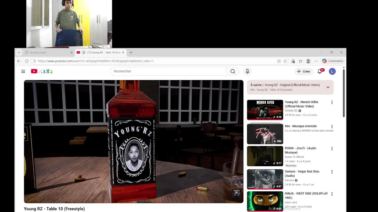Image resolution: width=378 pixels, height=212 pixels.
Task: Click the Nouveau badge on ROMA video
Action: coord(291,165)
